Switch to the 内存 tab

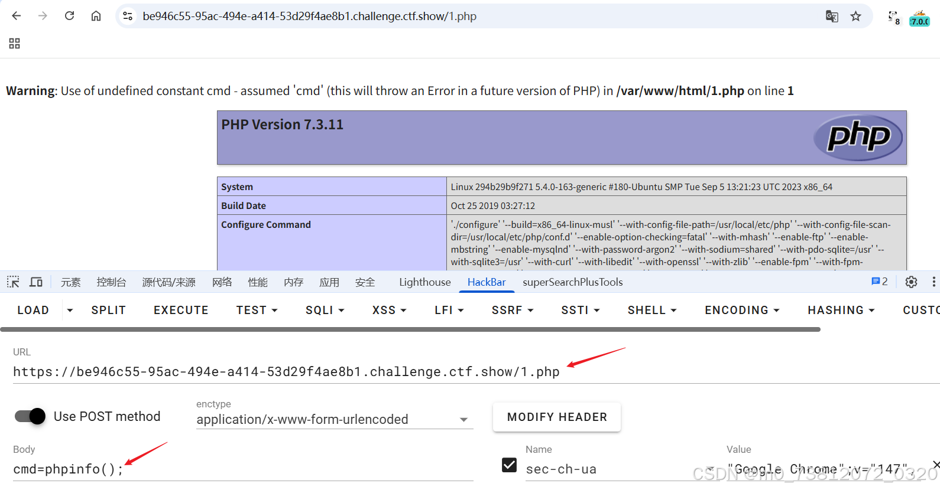(x=293, y=282)
